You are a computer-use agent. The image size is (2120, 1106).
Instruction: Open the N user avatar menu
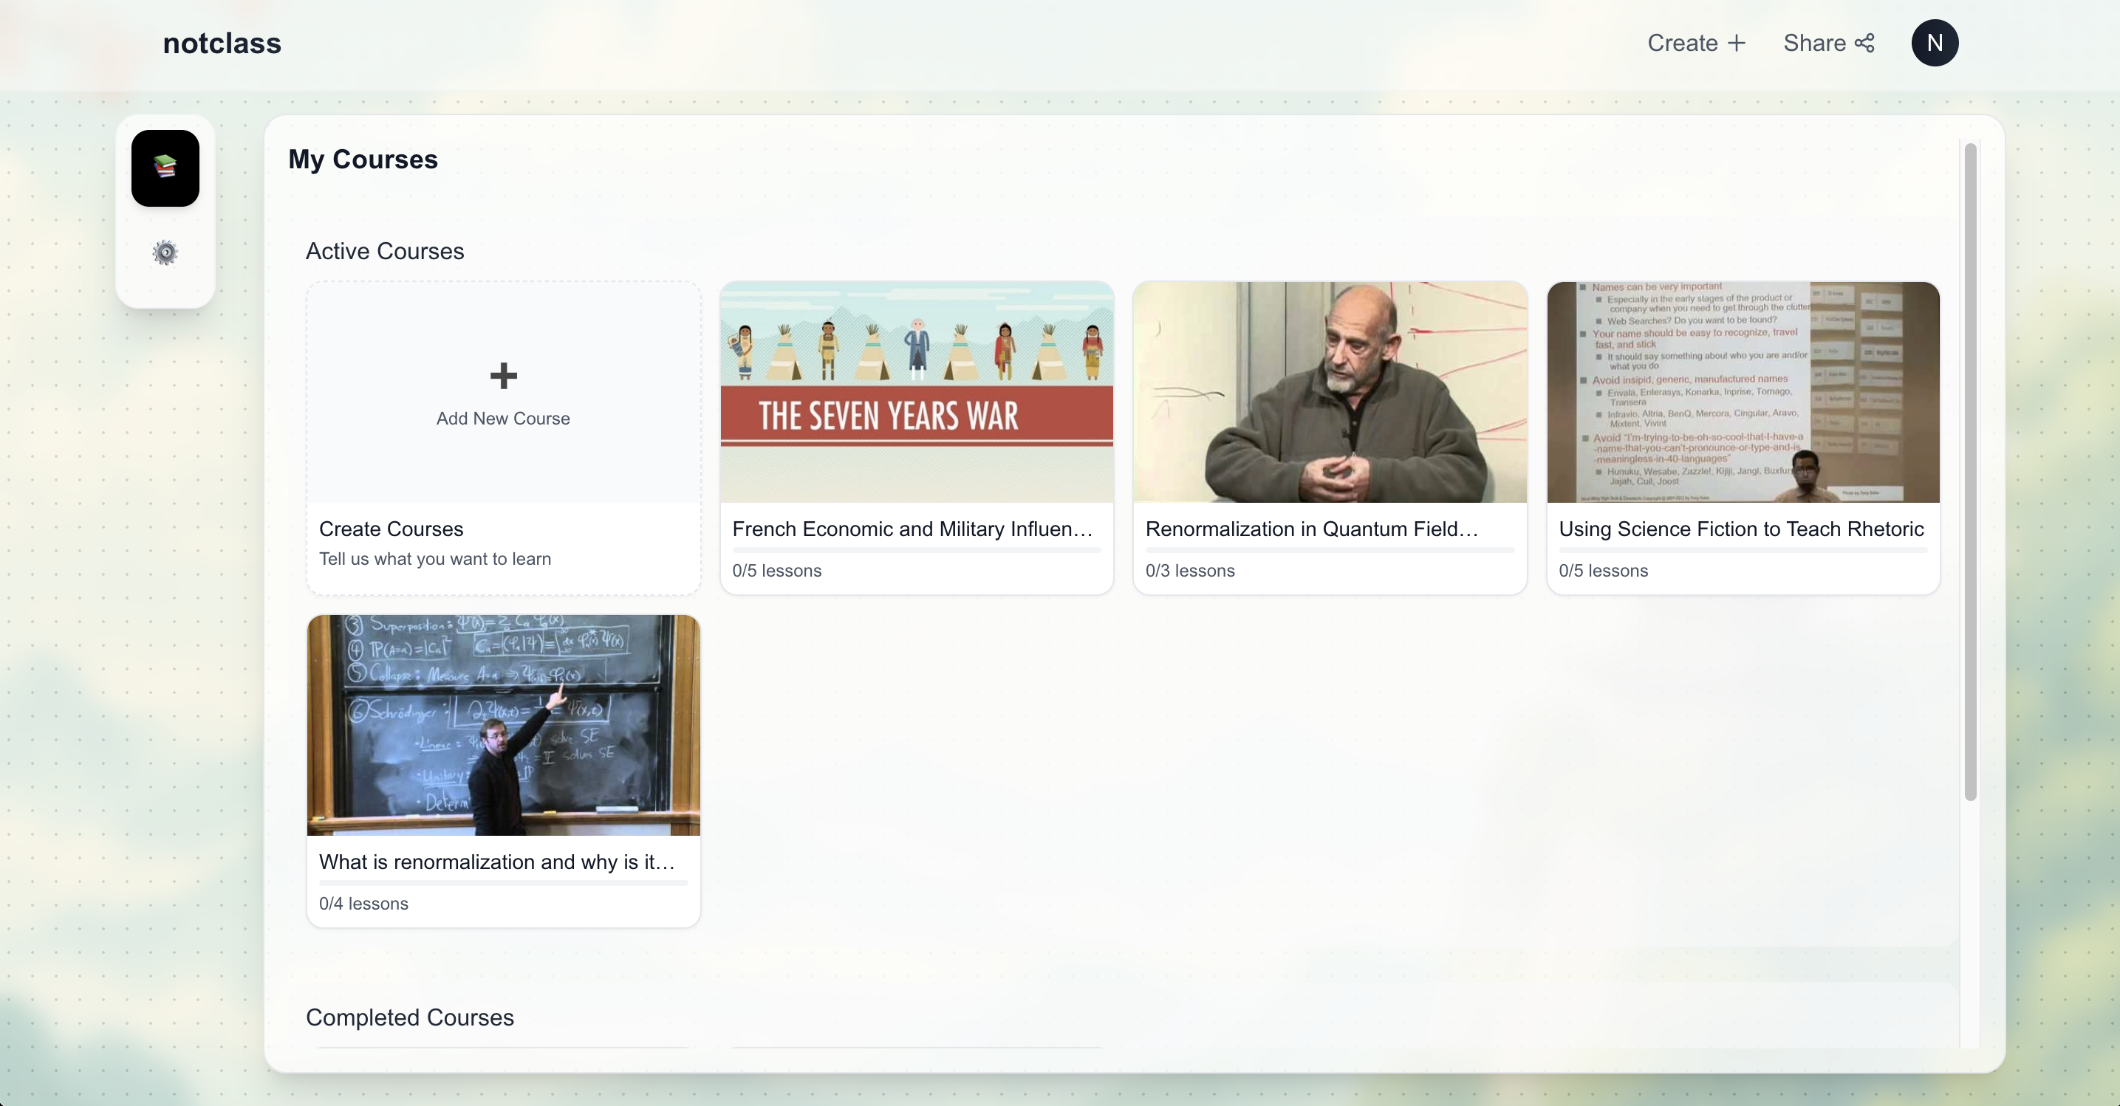point(1934,43)
